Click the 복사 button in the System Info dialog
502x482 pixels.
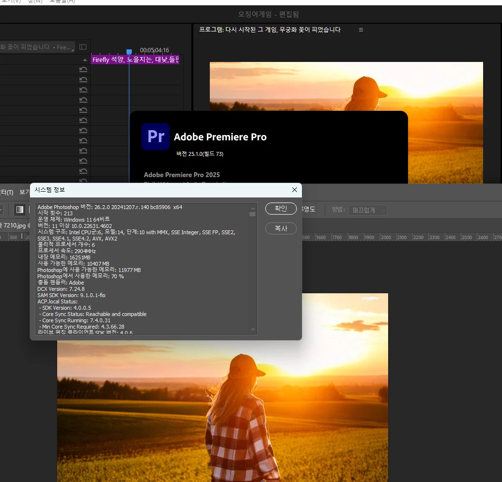(x=281, y=228)
